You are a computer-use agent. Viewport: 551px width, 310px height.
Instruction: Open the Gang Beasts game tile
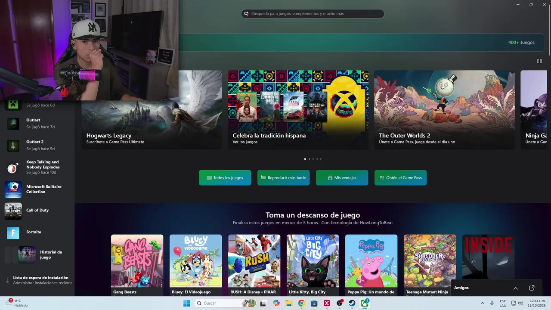pyautogui.click(x=137, y=265)
